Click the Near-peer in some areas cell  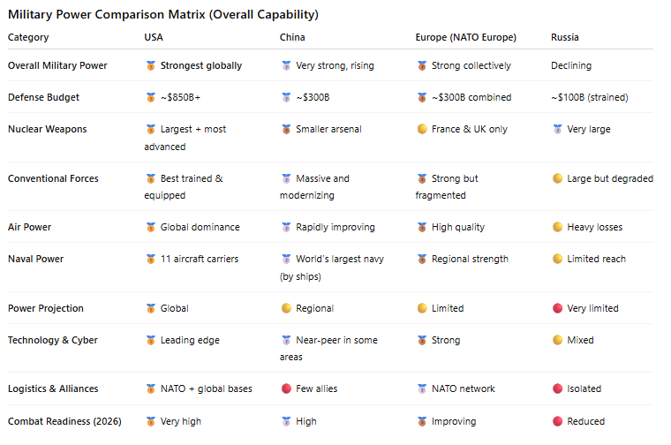pos(328,348)
